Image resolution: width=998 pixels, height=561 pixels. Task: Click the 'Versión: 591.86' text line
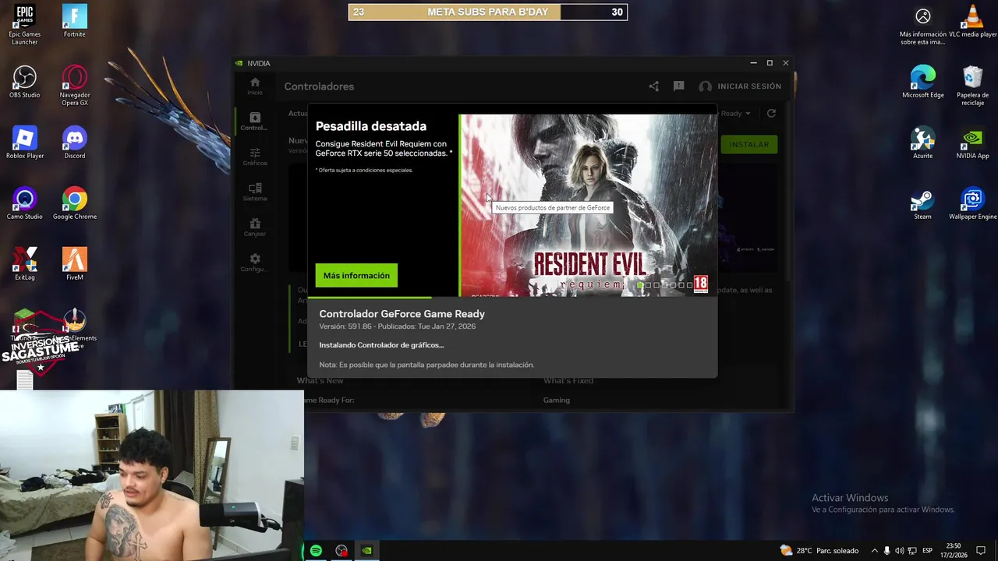(x=397, y=326)
